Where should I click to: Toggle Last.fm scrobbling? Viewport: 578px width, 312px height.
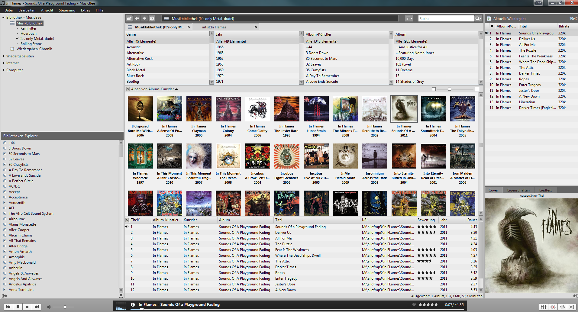(x=553, y=307)
